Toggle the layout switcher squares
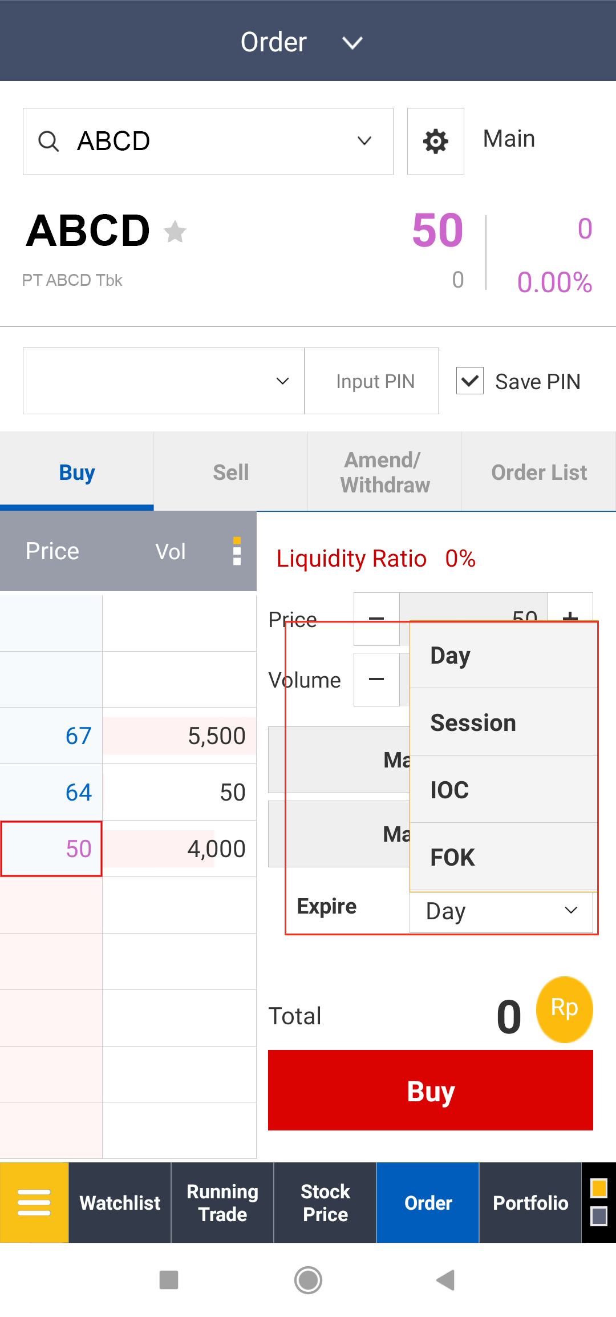This screenshot has width=616, height=1317. point(598,1202)
